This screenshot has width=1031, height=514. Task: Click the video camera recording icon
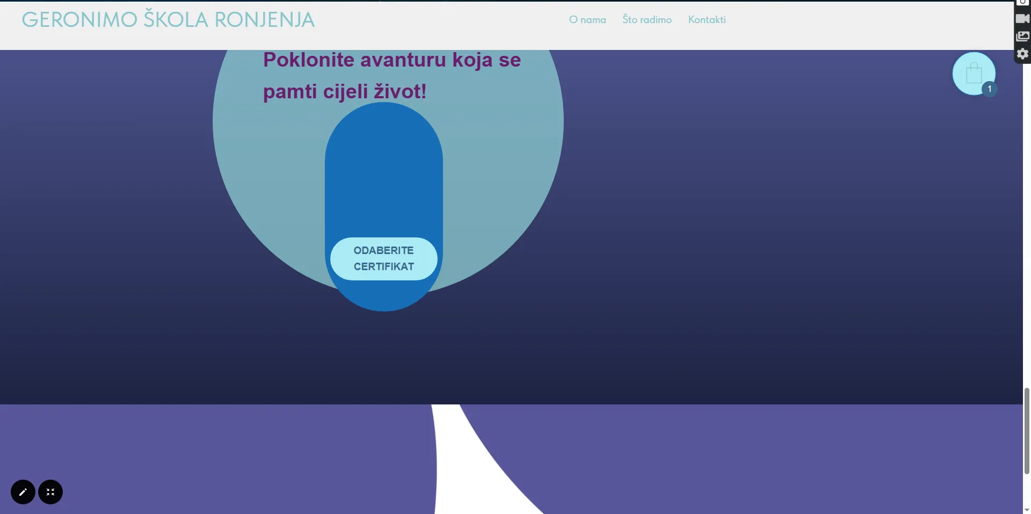point(1022,19)
